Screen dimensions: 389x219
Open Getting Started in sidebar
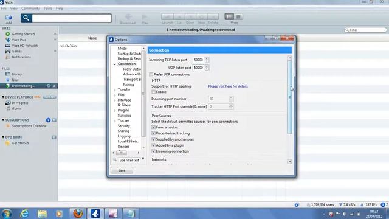point(23,34)
